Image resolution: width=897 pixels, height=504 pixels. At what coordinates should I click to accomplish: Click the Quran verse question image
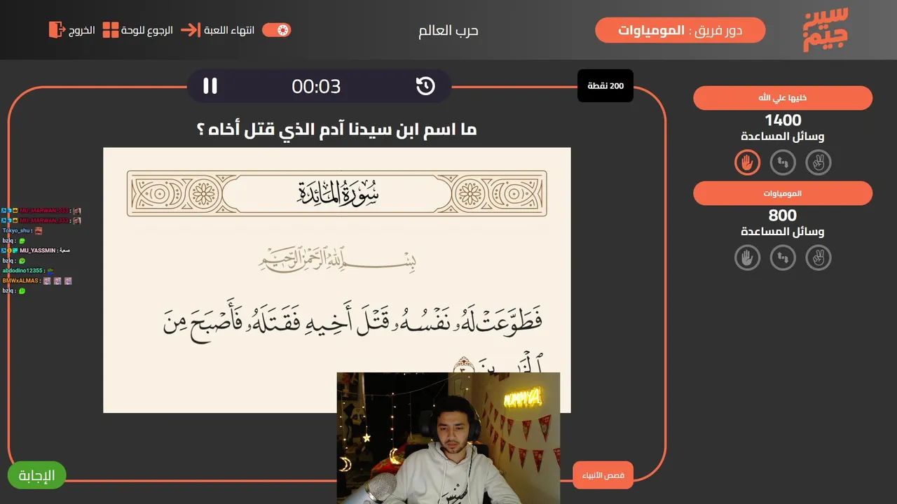[x=337, y=280]
